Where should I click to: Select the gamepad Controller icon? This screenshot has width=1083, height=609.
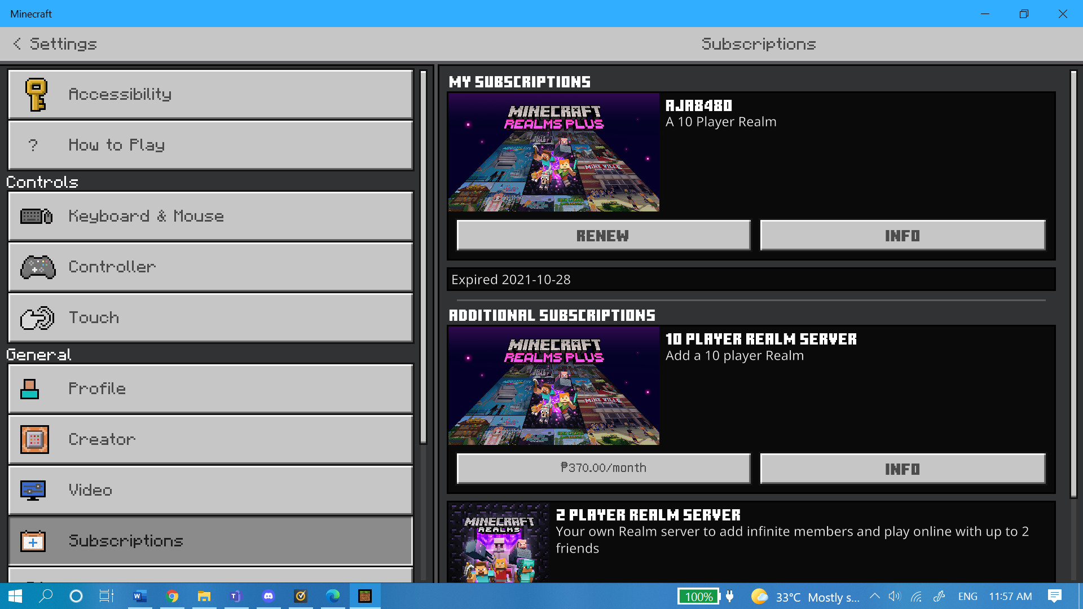(x=37, y=267)
